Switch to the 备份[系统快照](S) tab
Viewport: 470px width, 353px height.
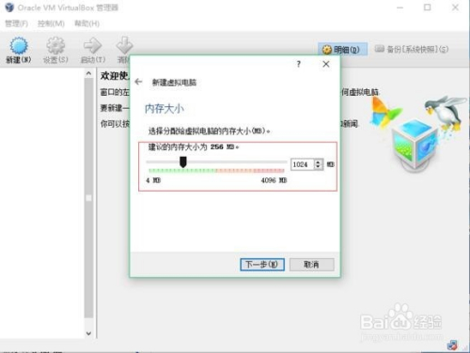412,49
